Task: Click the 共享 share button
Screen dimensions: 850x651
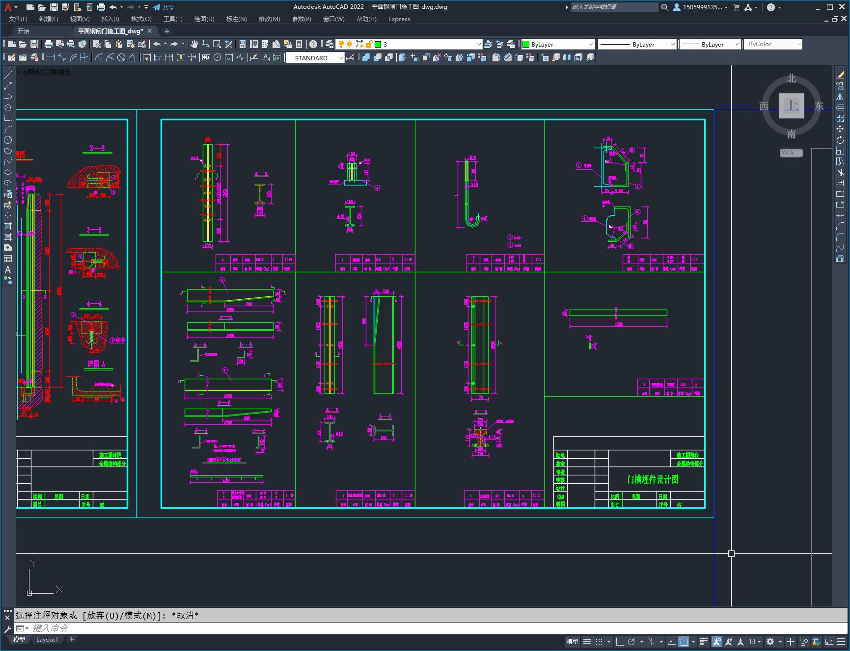Action: pyautogui.click(x=164, y=7)
